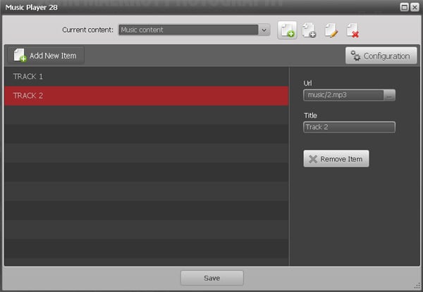Viewport: 423px width, 292px height.
Task: Open the Current content dropdown arrow
Action: [264, 30]
